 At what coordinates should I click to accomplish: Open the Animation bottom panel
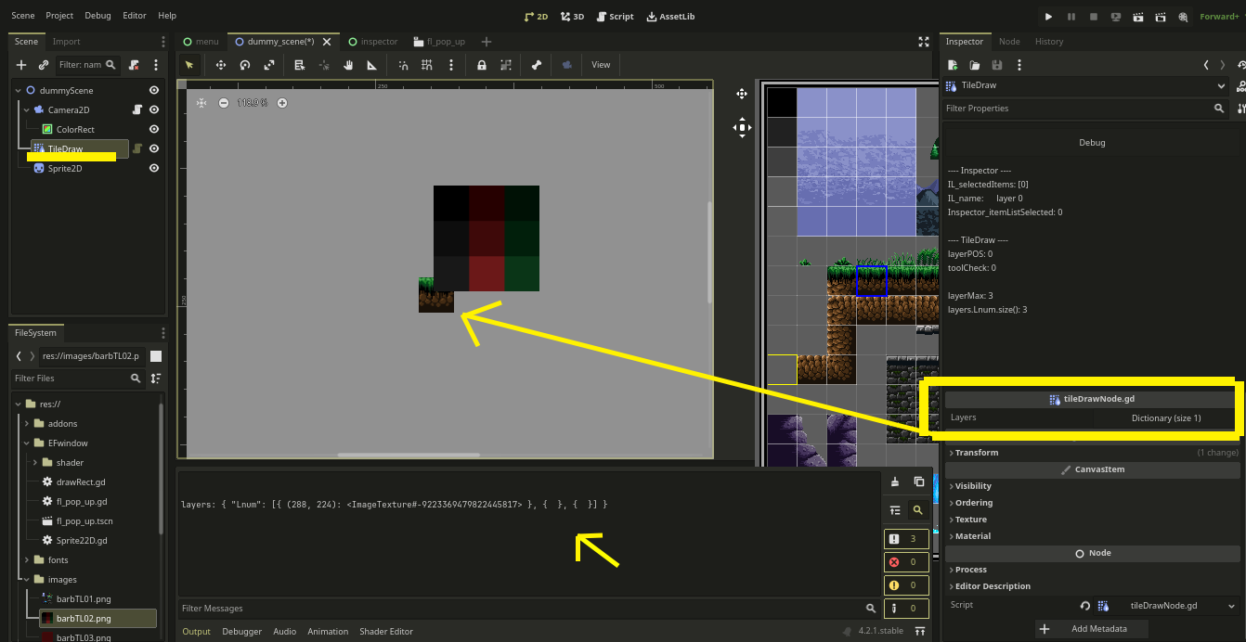click(328, 632)
